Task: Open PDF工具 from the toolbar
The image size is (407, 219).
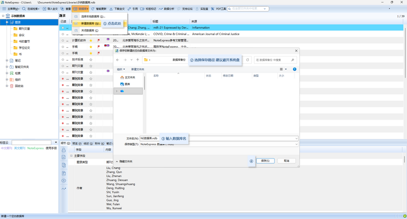Action: 218,9
